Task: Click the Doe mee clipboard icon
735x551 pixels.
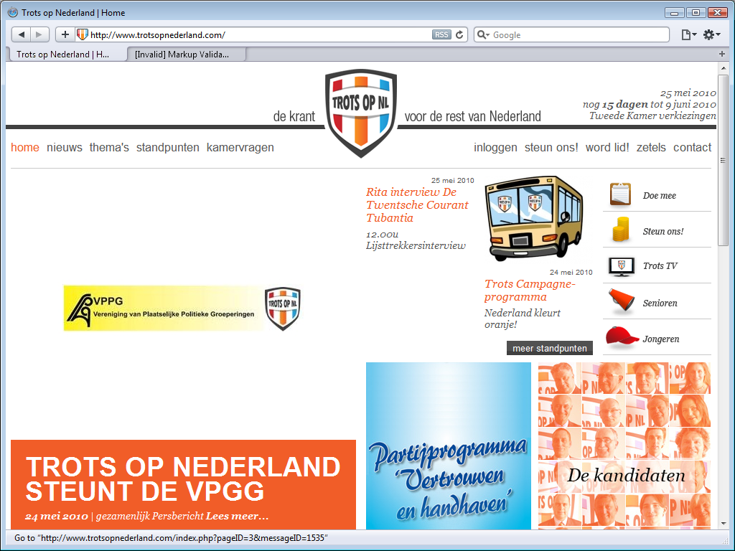Action: click(620, 194)
